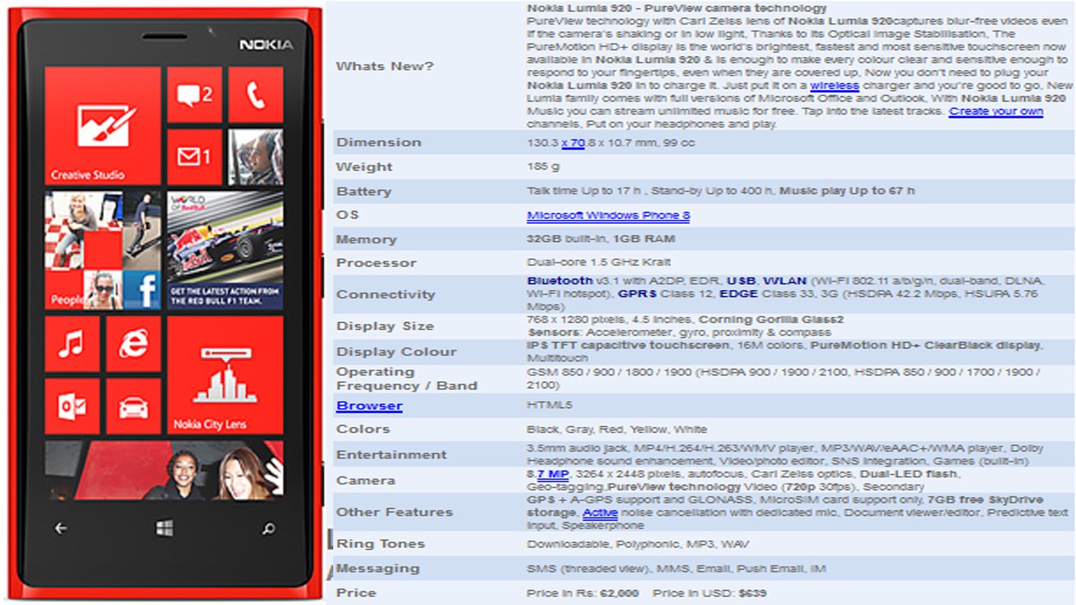Image resolution: width=1076 pixels, height=605 pixels.
Task: Tap the Creative Studio tile
Action: point(102,126)
